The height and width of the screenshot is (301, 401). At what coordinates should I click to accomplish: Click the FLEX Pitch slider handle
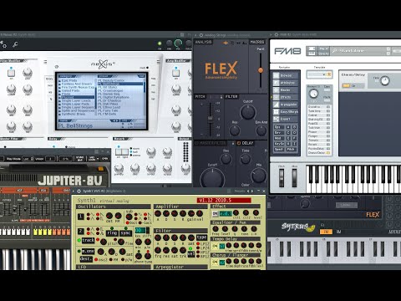tap(211, 119)
